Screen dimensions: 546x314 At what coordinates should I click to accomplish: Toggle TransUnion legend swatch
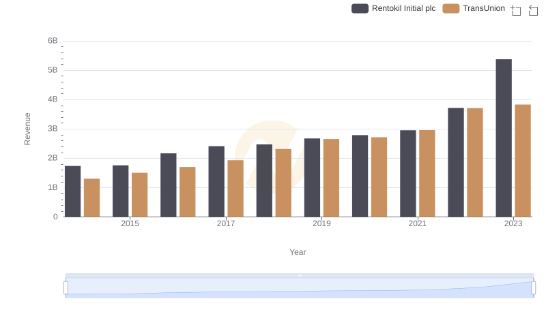tap(451, 8)
